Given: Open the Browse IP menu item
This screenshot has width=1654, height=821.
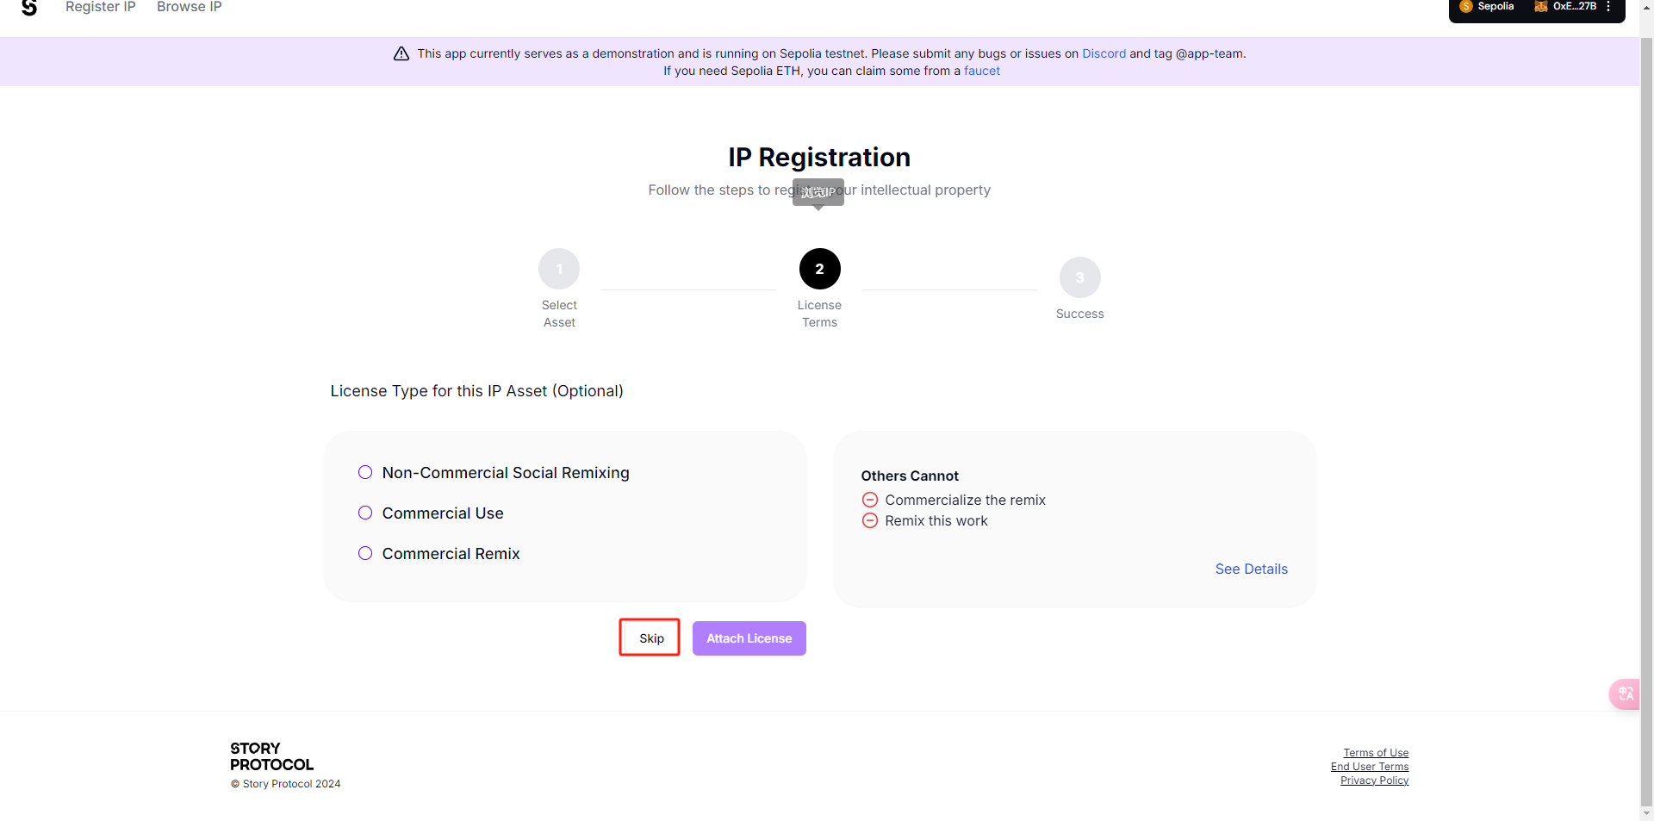Looking at the screenshot, I should (190, 7).
